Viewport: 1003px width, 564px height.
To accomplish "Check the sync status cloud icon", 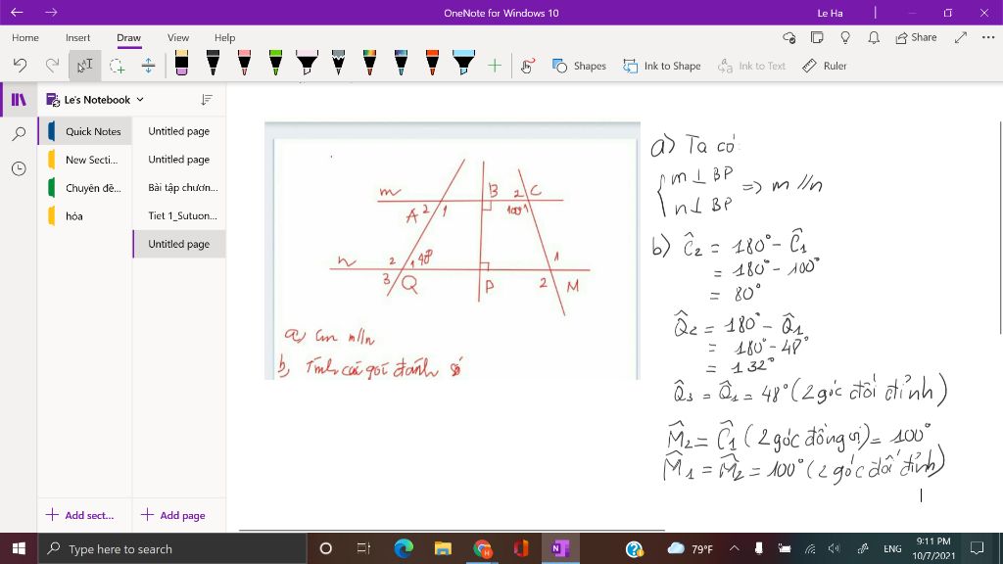I will (789, 38).
